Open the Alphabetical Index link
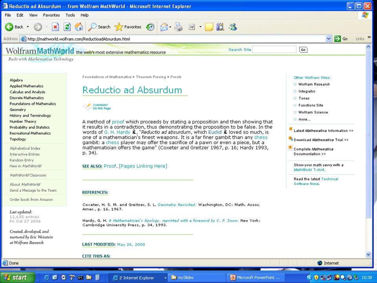The width and height of the screenshot is (377, 283). [x=25, y=149]
